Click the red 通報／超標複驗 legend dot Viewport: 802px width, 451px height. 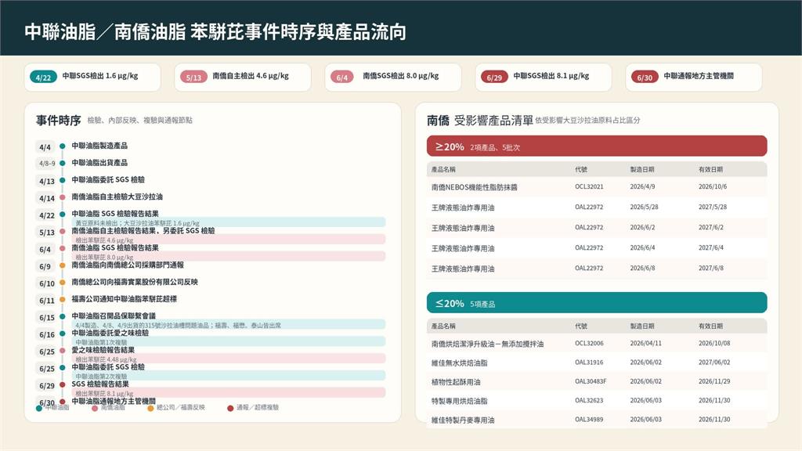click(x=230, y=408)
